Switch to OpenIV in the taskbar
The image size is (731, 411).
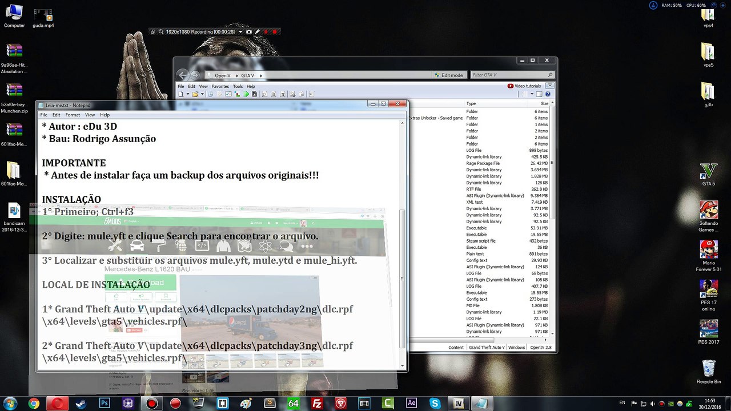458,403
